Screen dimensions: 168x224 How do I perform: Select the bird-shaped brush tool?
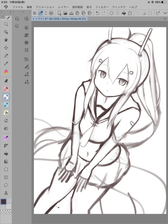6,81
